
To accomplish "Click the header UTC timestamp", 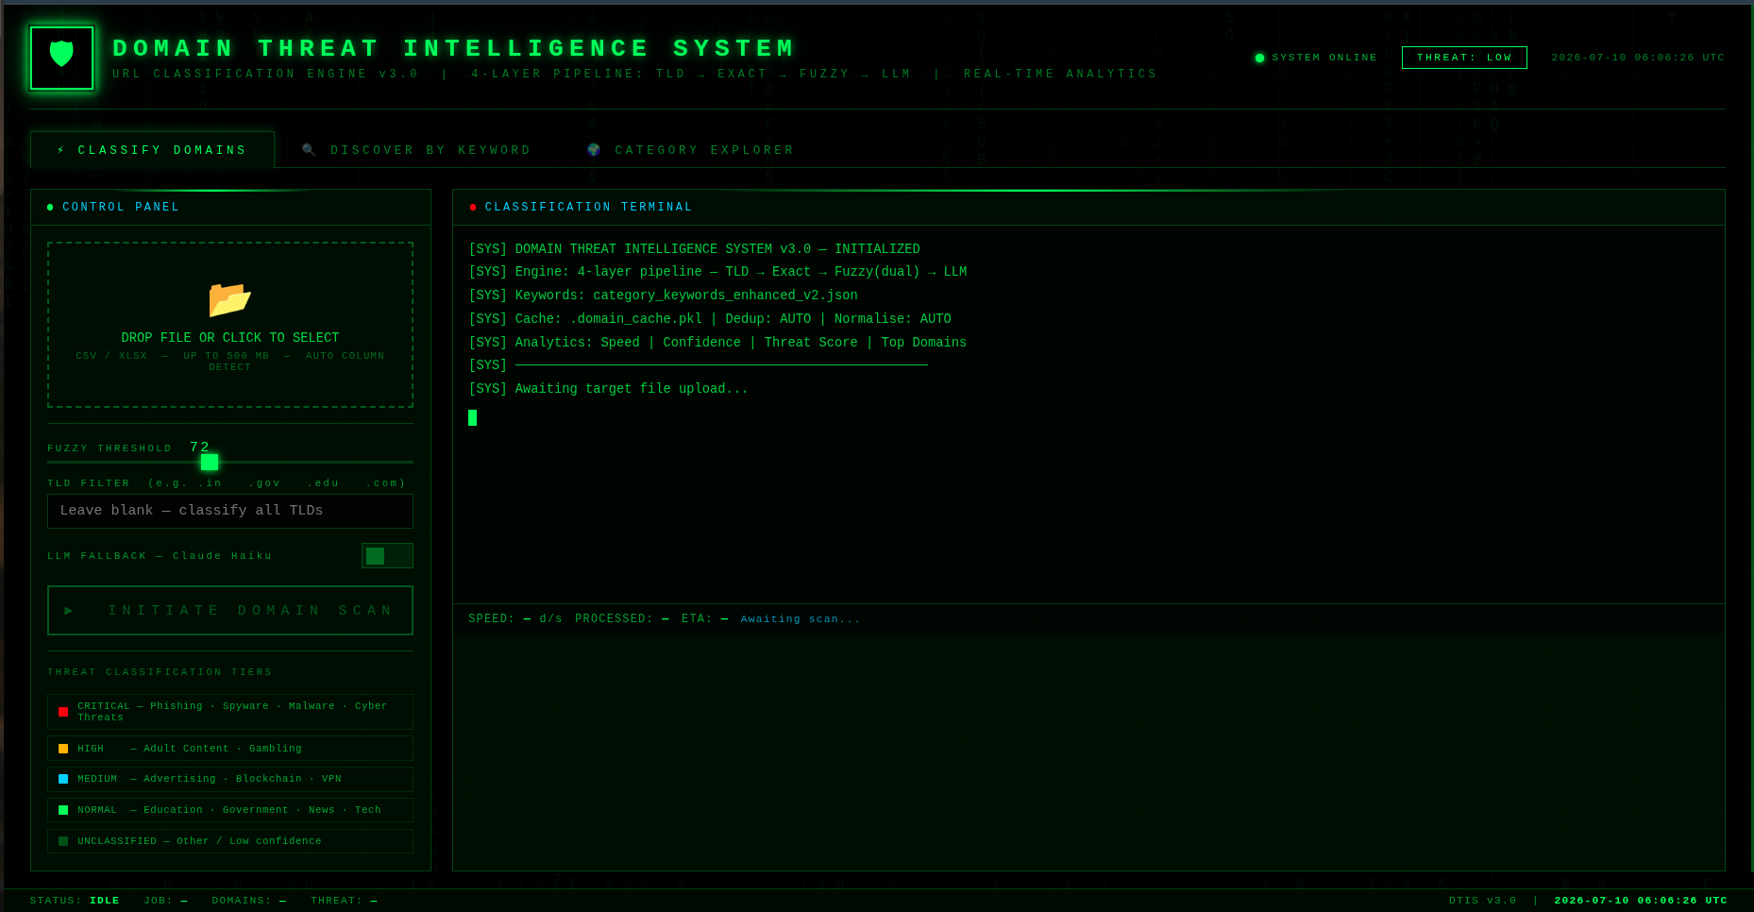I will 1638,58.
